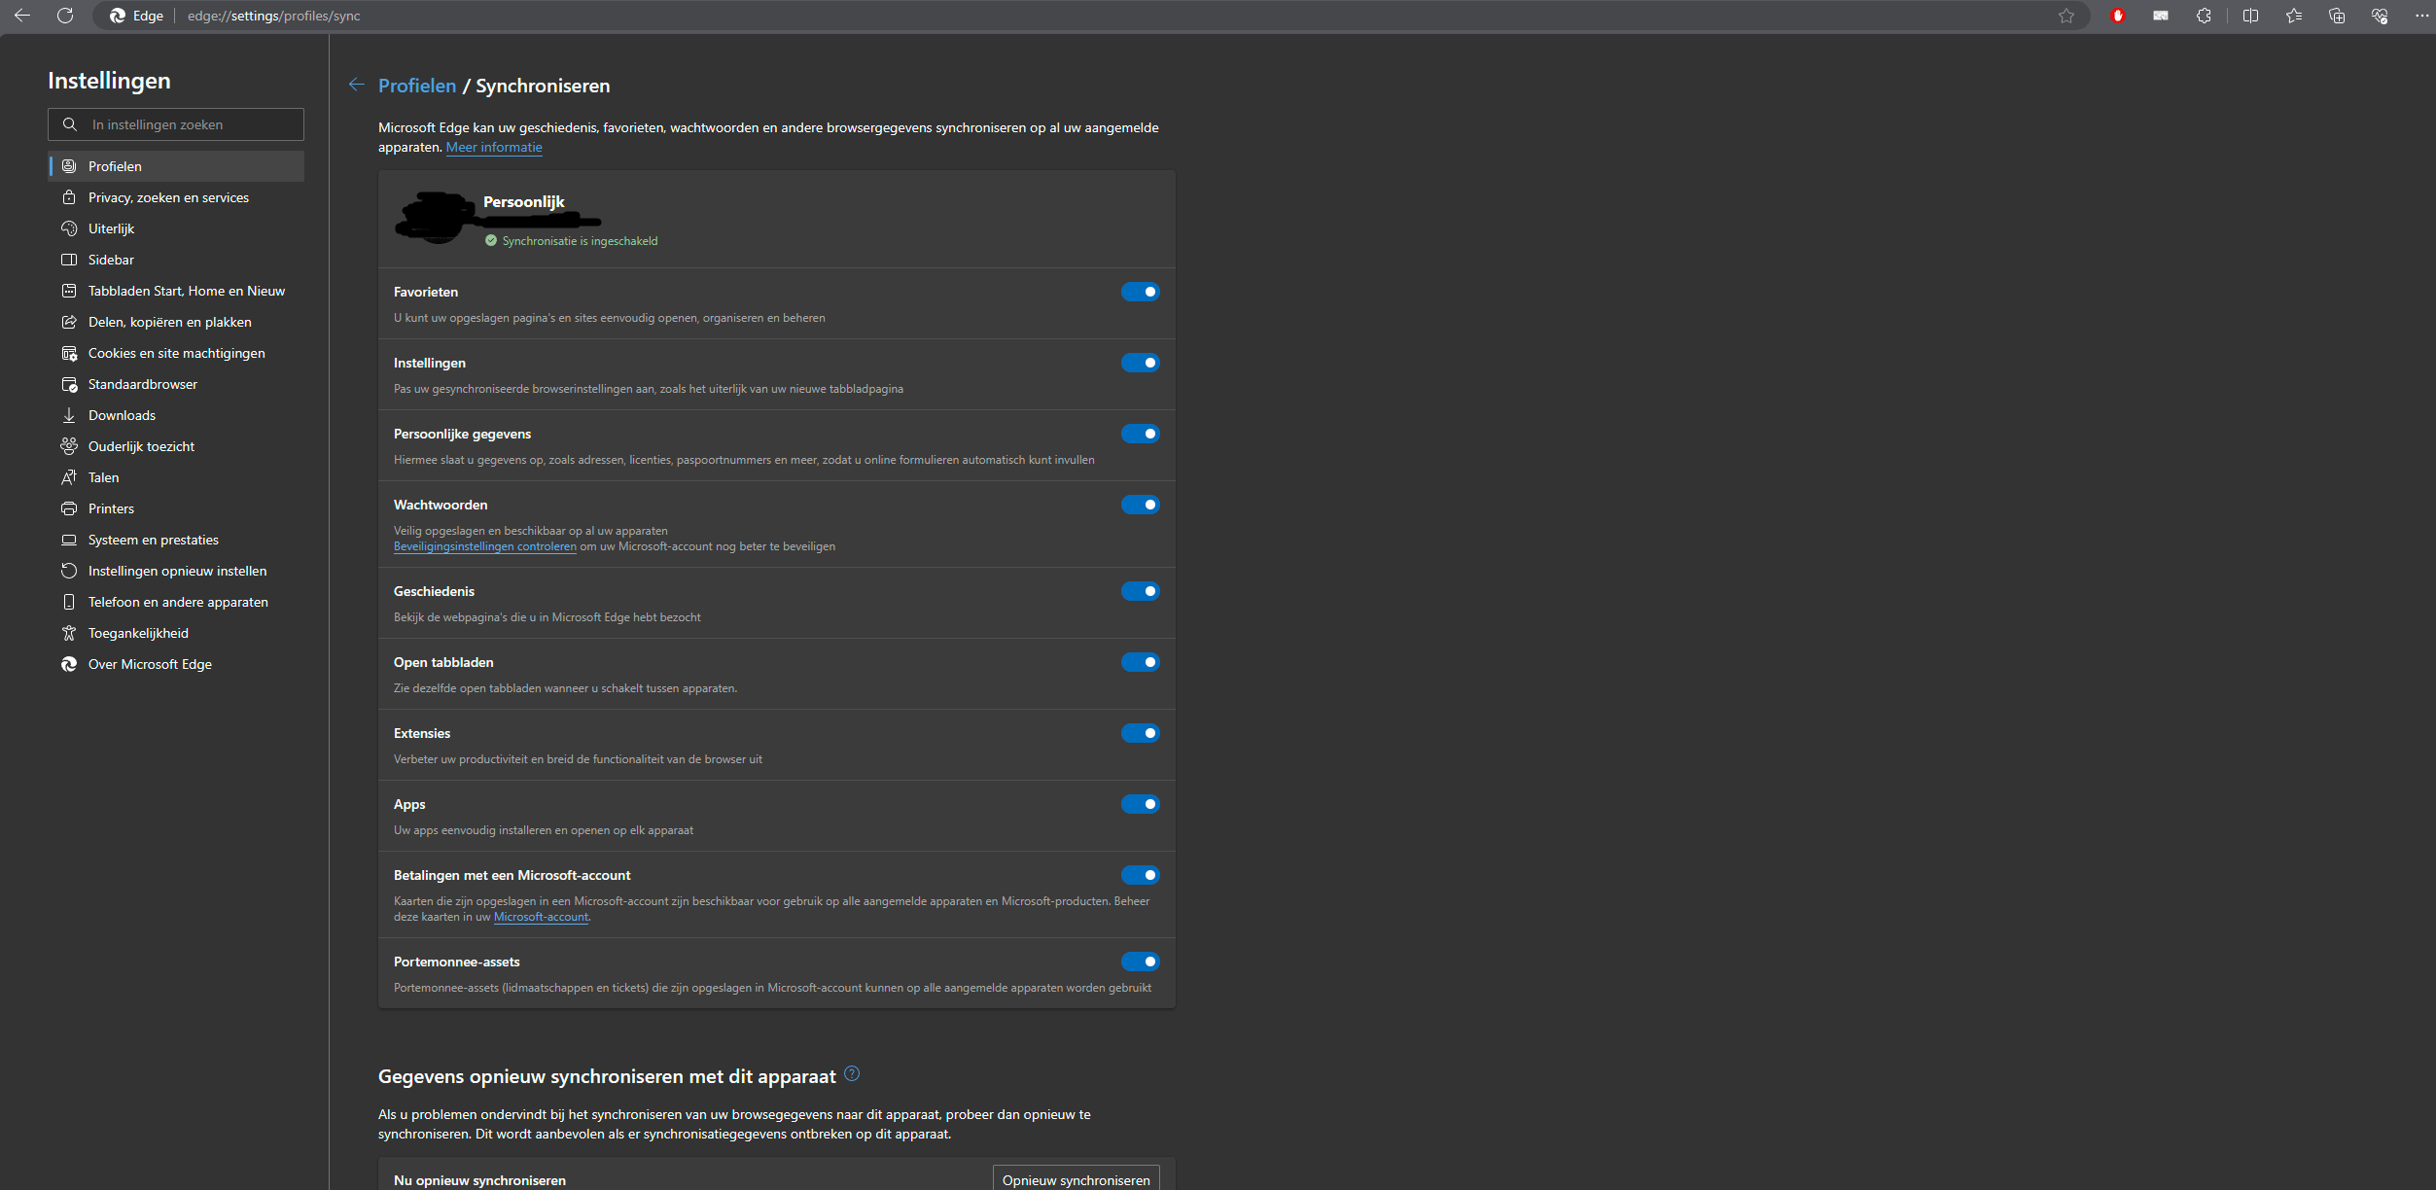2436x1190 pixels.
Task: Select Downloads in the settings sidebar
Action: point(122,415)
